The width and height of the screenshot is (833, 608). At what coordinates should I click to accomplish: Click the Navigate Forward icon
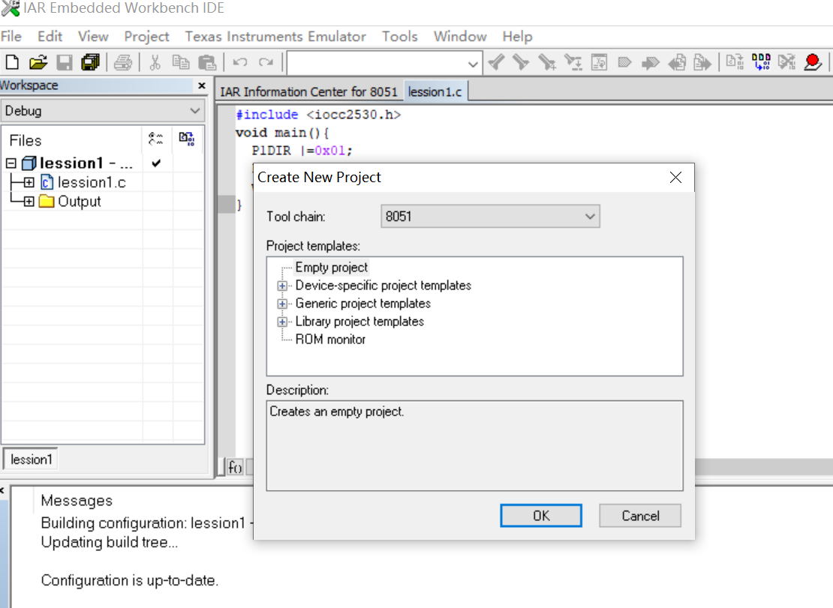[702, 63]
